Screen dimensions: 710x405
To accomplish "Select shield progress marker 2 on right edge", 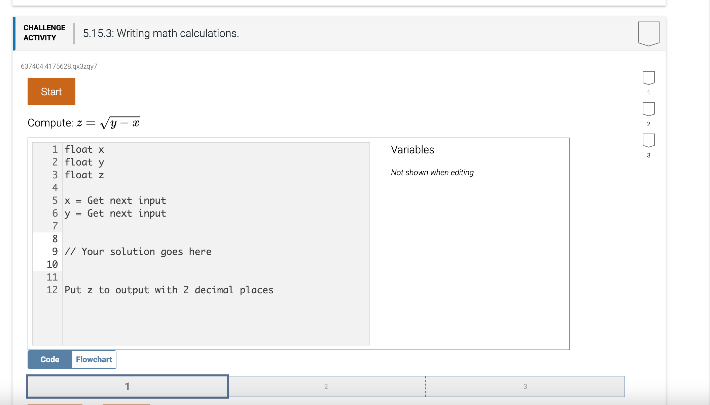I will 648,109.
